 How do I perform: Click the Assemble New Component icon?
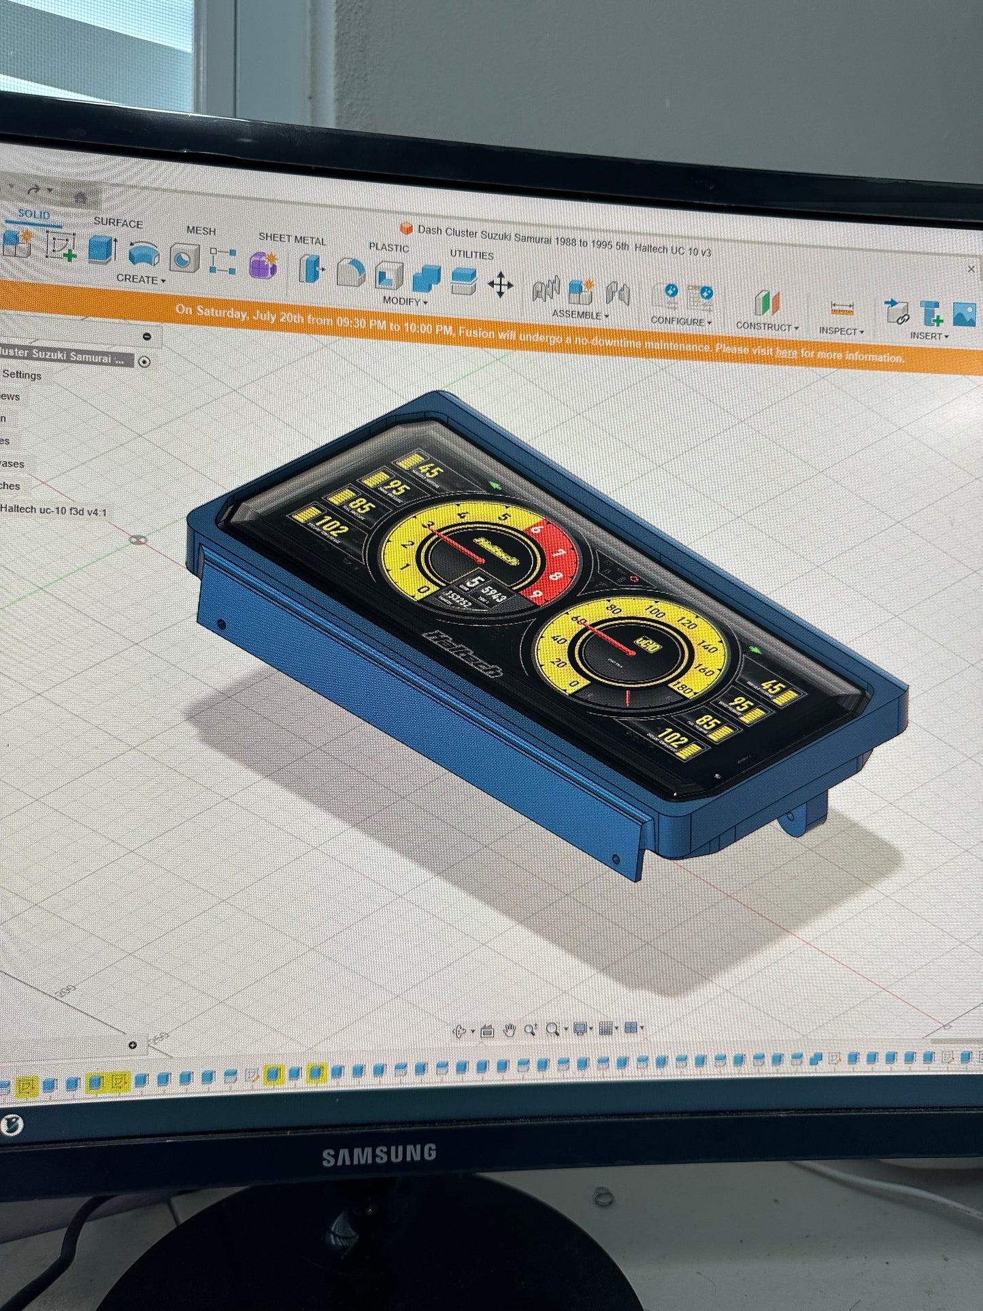coord(581,292)
